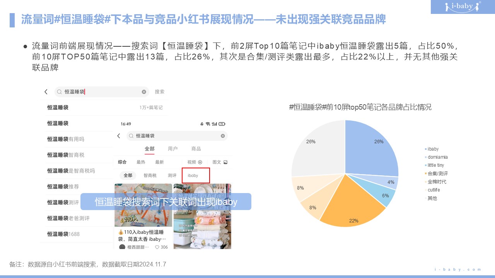This screenshot has height=278, width=495.
Task: Tap the mute bell icon in phone status bar
Action: pos(202,124)
